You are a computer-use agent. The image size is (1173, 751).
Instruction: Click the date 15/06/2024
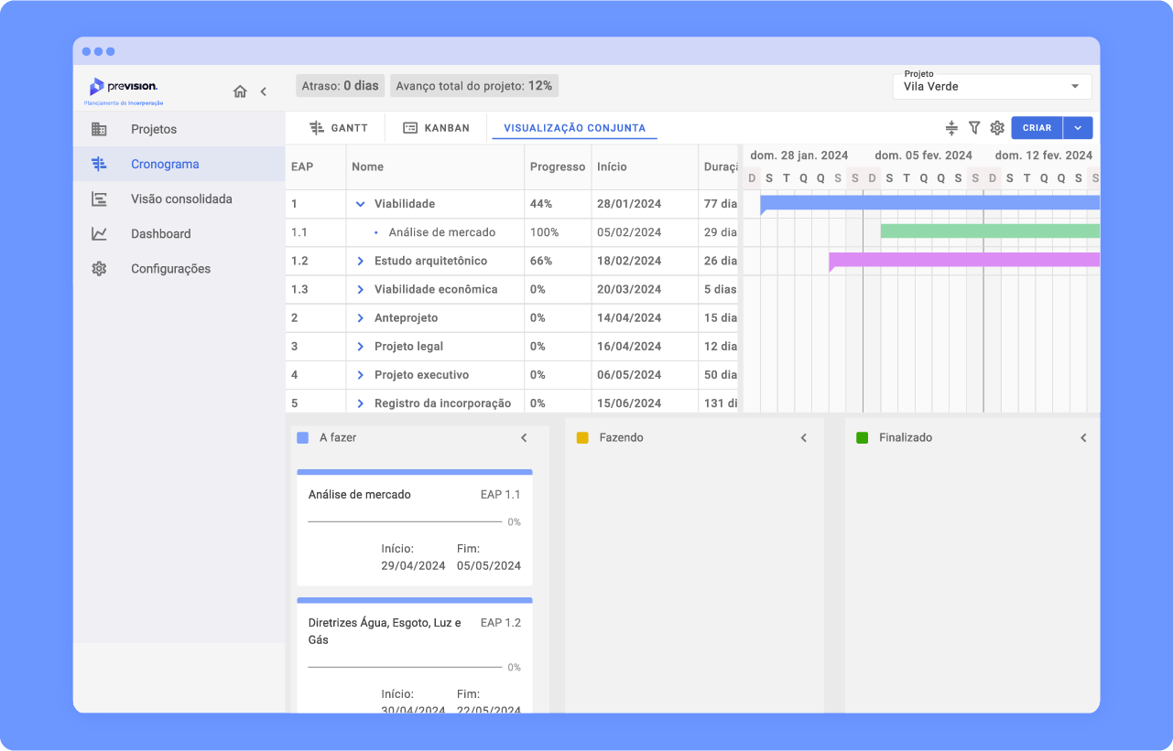pos(629,402)
